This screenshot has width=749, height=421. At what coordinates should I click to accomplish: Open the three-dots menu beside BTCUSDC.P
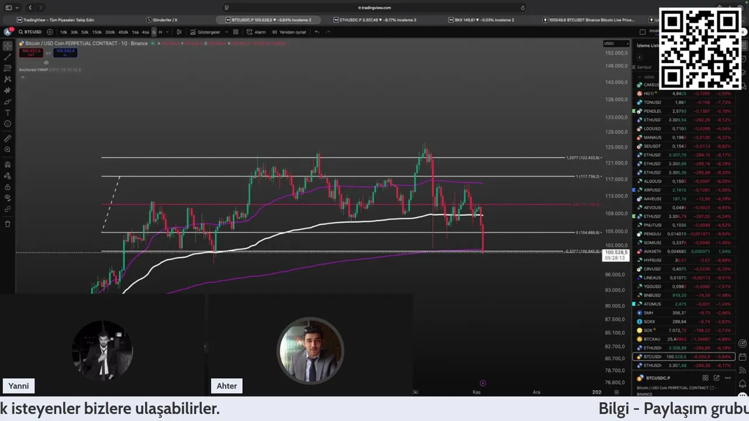[727, 378]
